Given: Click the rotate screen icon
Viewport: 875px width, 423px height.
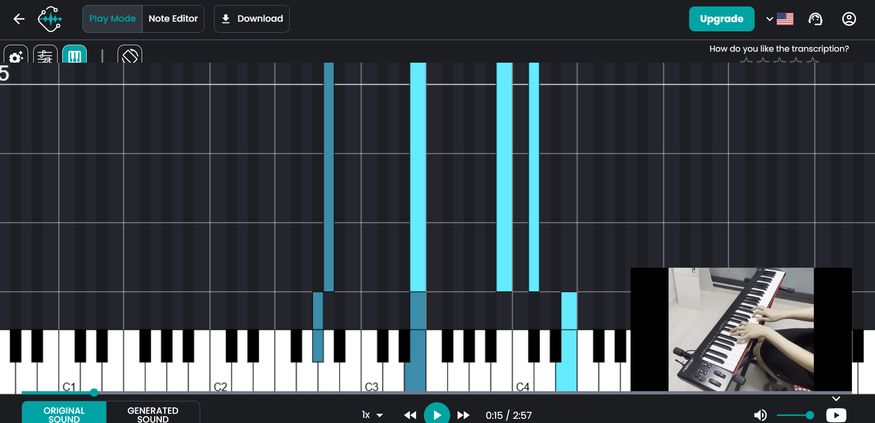Looking at the screenshot, I should click(x=130, y=54).
